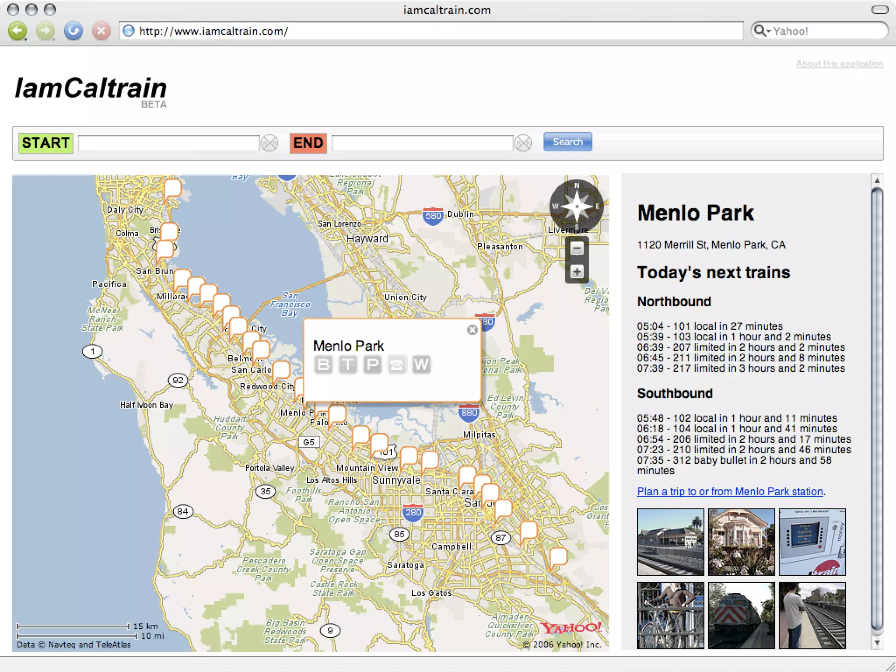Click the END station input field
Viewport: 896px width, 672px height.
(x=422, y=143)
